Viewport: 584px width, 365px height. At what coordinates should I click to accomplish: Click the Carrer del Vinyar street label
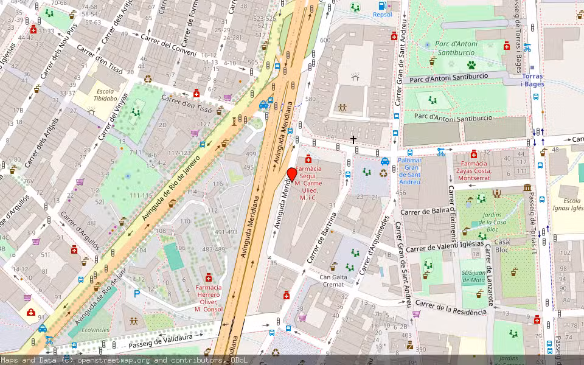(x=113, y=117)
